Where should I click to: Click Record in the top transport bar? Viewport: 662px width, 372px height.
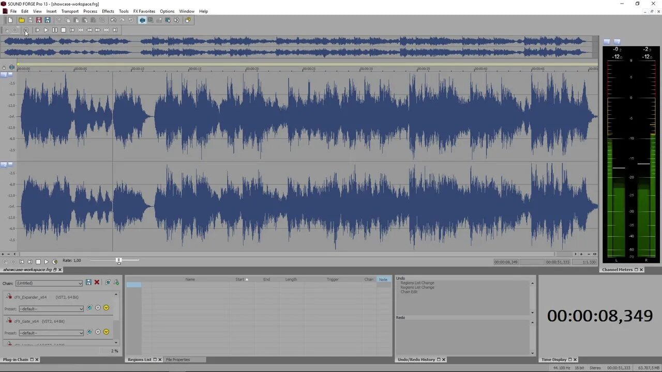[x=15, y=30]
